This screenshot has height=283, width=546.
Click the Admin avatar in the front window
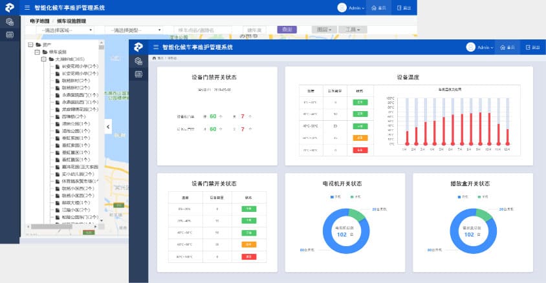pyautogui.click(x=470, y=47)
